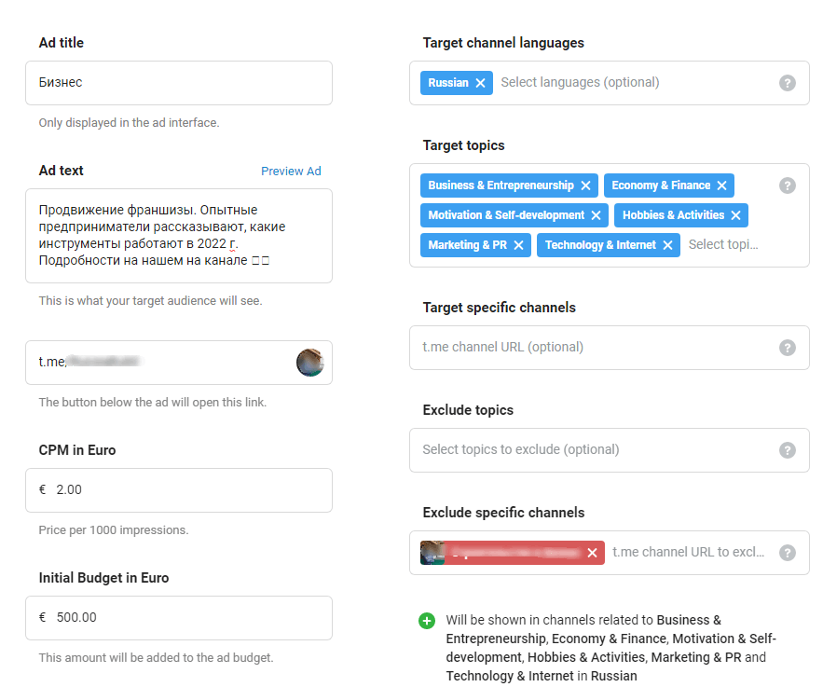Viewport: 823px width, 687px height.
Task: Open help for Target channel languages
Action: click(x=788, y=83)
